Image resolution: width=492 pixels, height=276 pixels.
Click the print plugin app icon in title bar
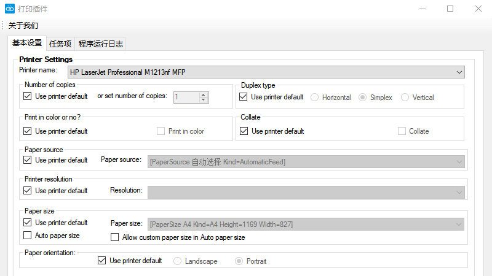pyautogui.click(x=10, y=9)
